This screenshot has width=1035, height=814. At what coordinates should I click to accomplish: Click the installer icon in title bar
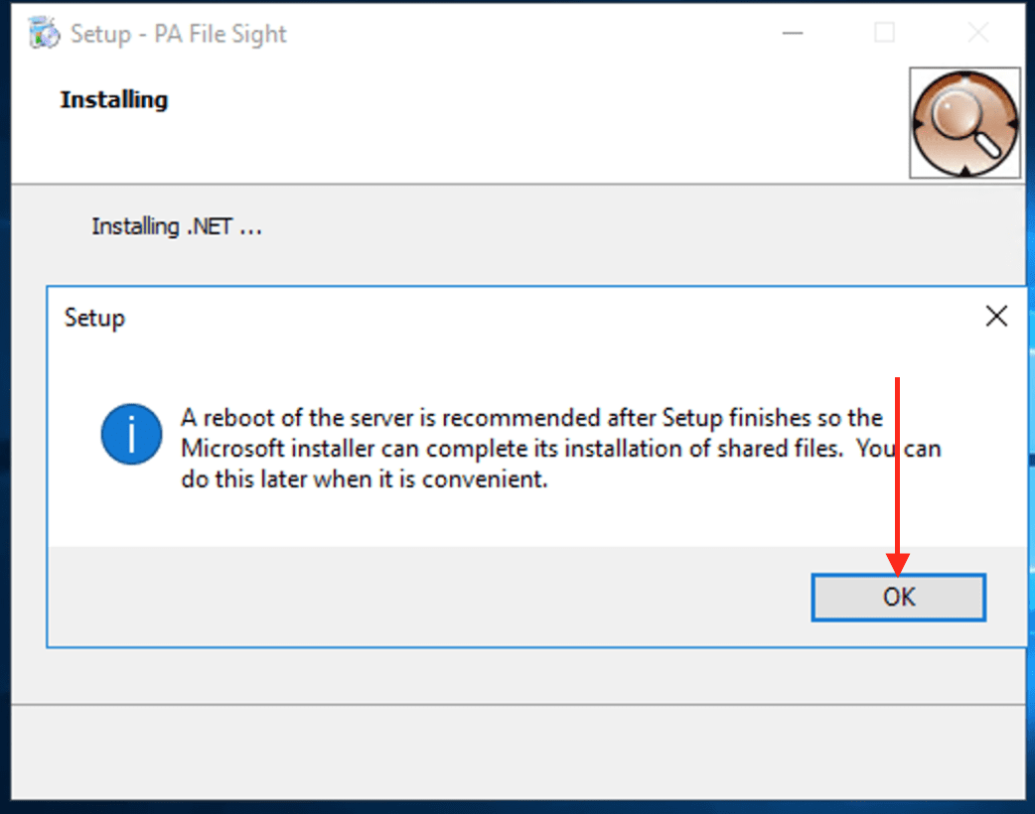45,33
